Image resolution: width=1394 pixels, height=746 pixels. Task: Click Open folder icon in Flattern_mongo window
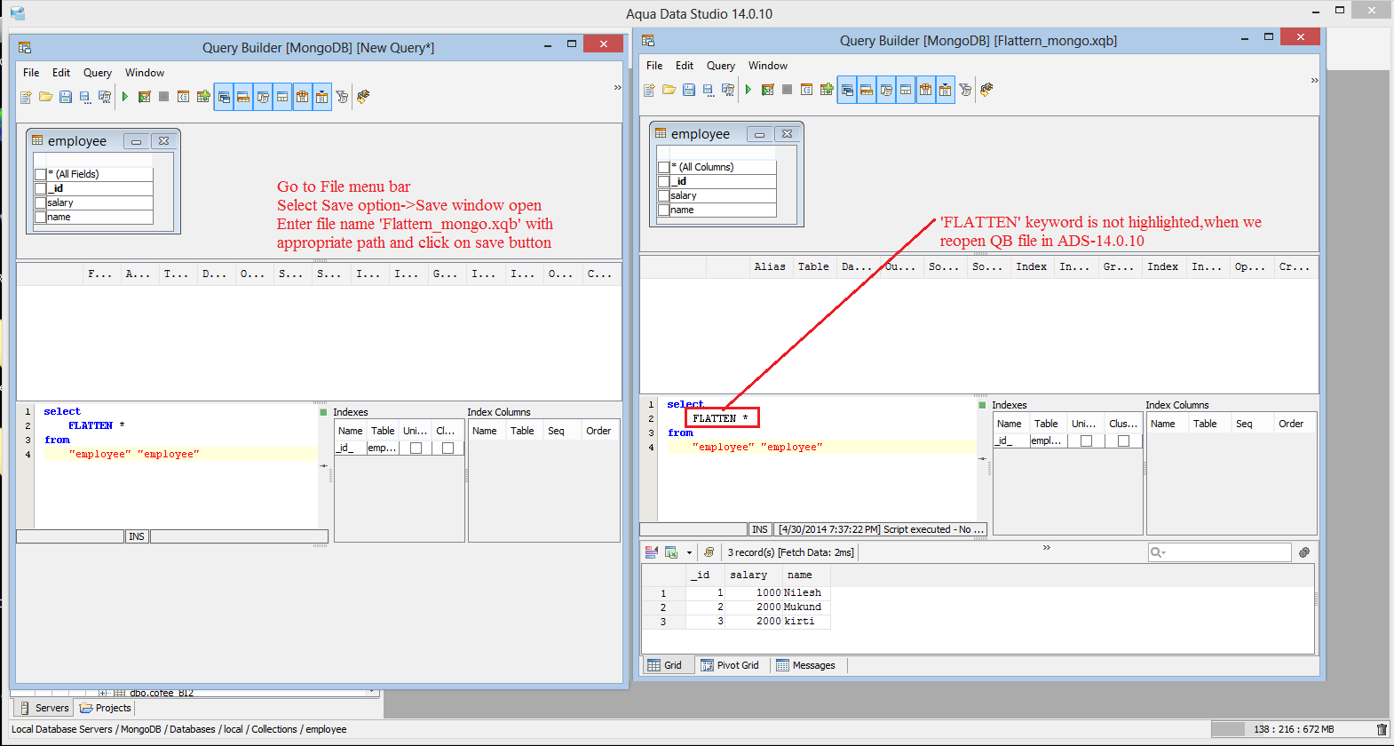669,90
